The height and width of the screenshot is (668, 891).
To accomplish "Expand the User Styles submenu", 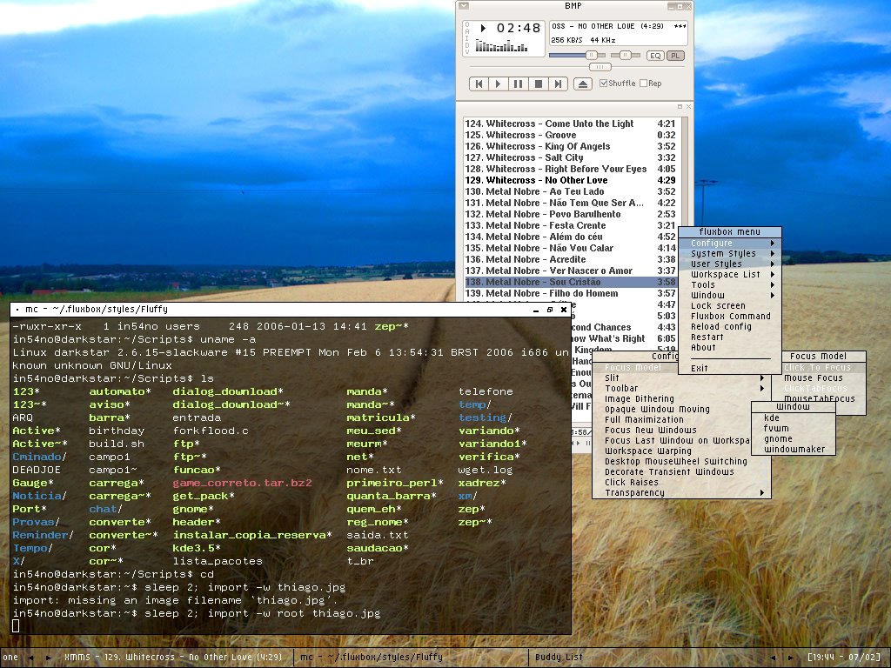I will [730, 264].
